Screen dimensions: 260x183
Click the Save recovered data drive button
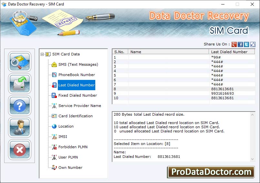pyautogui.click(x=20, y=83)
